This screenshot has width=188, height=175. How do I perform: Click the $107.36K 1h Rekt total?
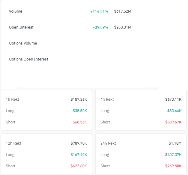pyautogui.click(x=79, y=99)
